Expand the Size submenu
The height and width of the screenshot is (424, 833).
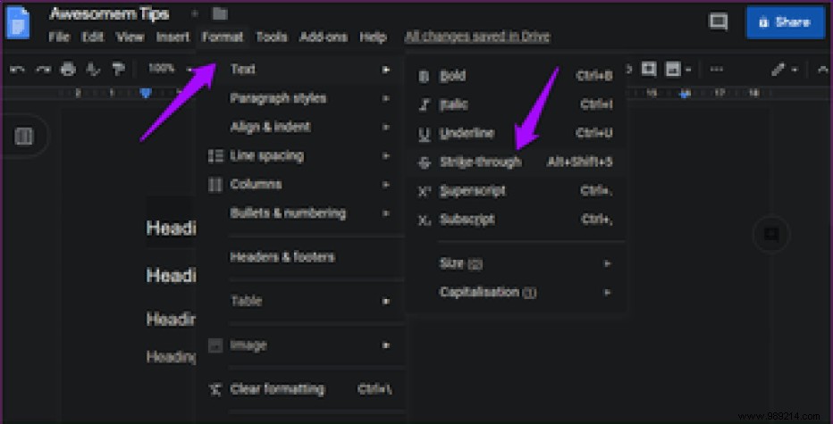(516, 263)
